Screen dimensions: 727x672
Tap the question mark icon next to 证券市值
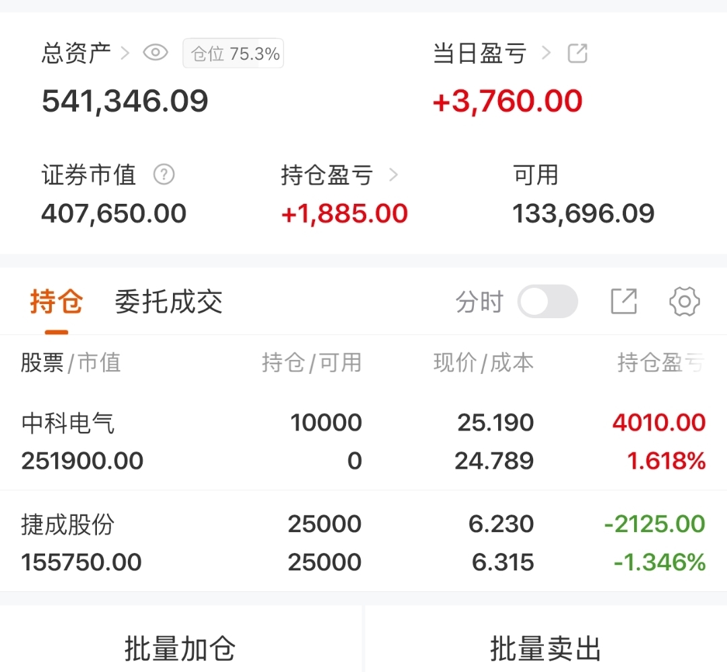tap(164, 175)
